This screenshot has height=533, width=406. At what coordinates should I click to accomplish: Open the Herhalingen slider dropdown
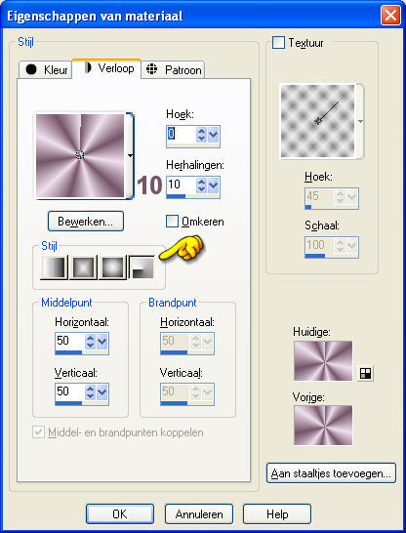[x=214, y=185]
